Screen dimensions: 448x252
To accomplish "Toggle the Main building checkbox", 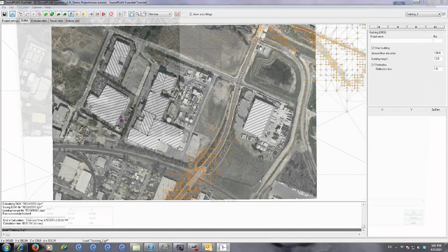I will pyautogui.click(x=373, y=48).
